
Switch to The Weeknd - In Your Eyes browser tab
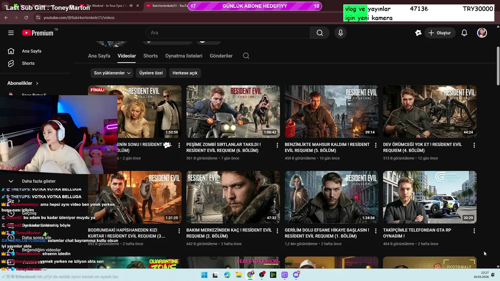coord(105,6)
